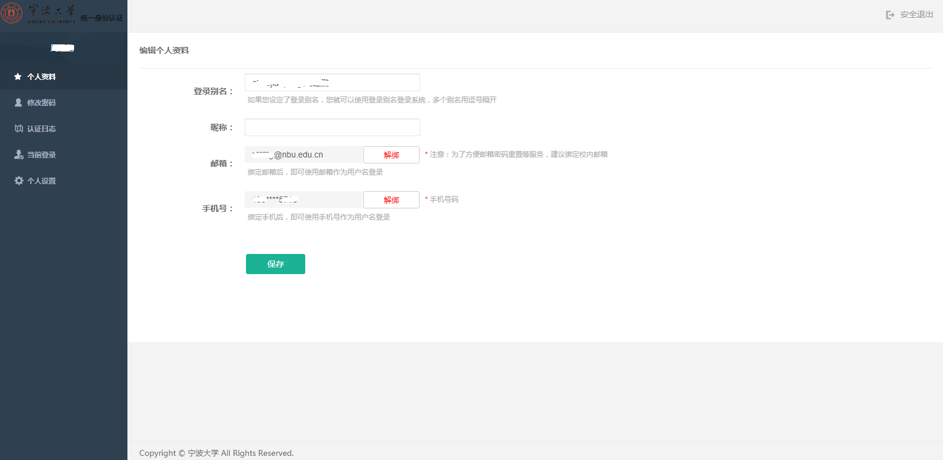Click the book icon beside 认证日志
943x460 pixels.
(x=19, y=128)
